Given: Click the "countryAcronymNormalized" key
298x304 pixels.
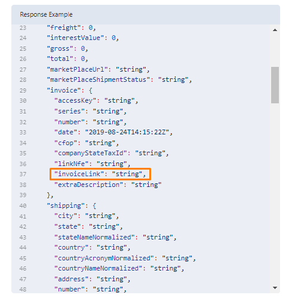Looking at the screenshot, I should pyautogui.click(x=104, y=258).
